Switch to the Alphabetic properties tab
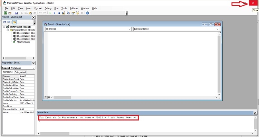The image size is (259, 137). point(8,72)
